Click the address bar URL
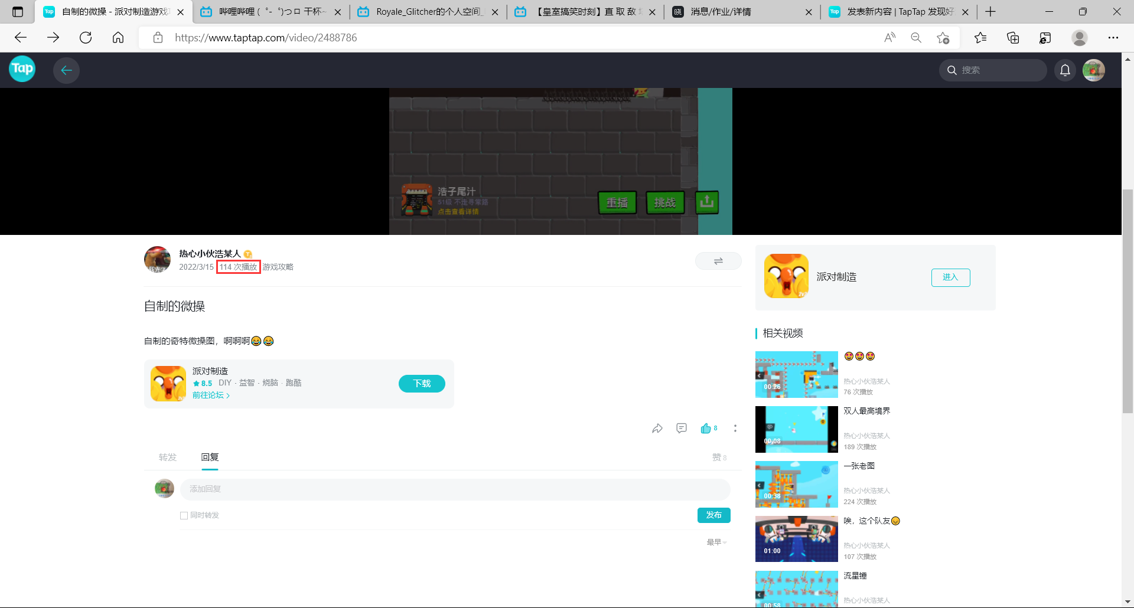 coord(266,38)
